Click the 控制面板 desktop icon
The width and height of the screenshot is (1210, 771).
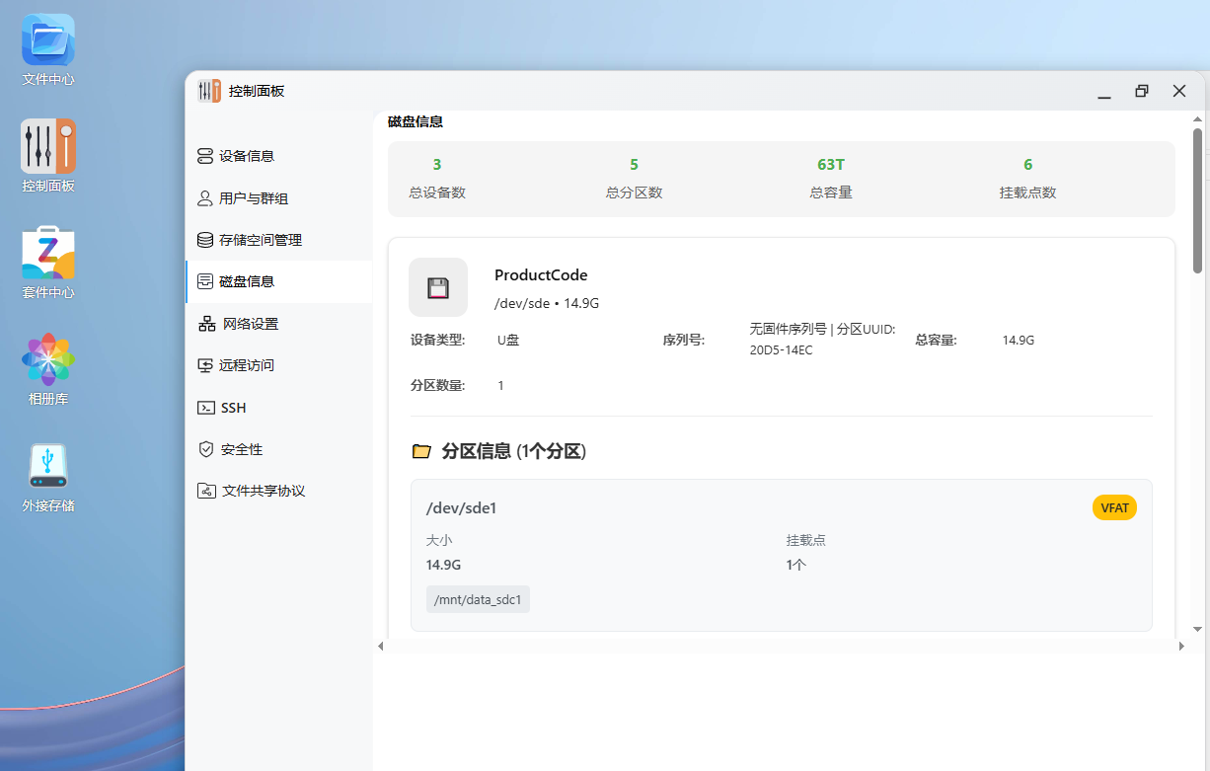tap(48, 147)
